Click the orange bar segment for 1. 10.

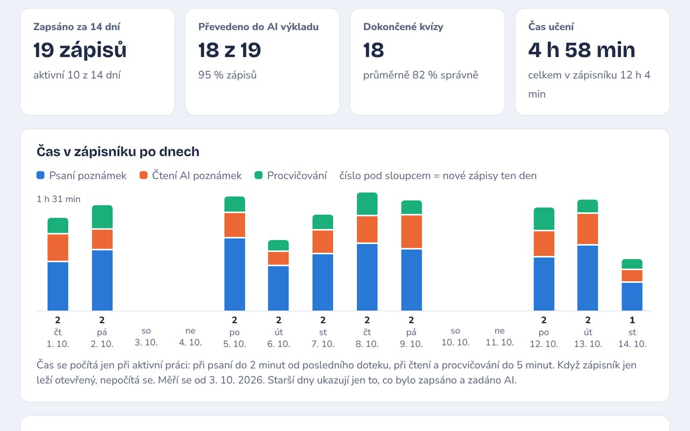click(58, 248)
